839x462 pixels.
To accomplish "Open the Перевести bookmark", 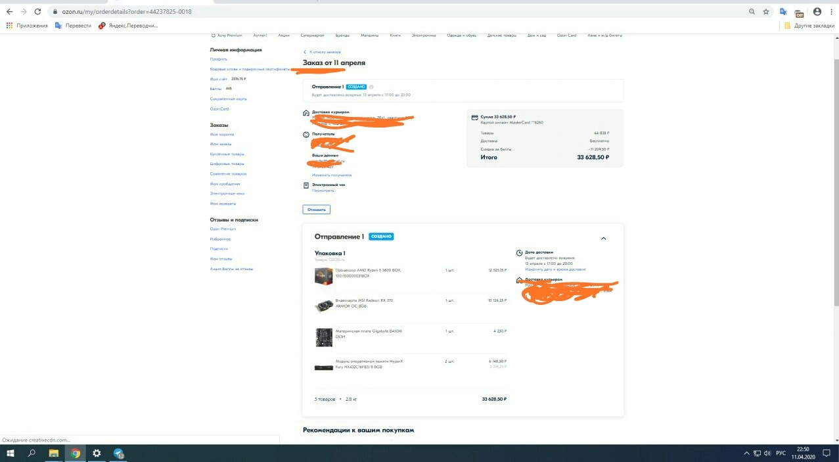I will (73, 26).
